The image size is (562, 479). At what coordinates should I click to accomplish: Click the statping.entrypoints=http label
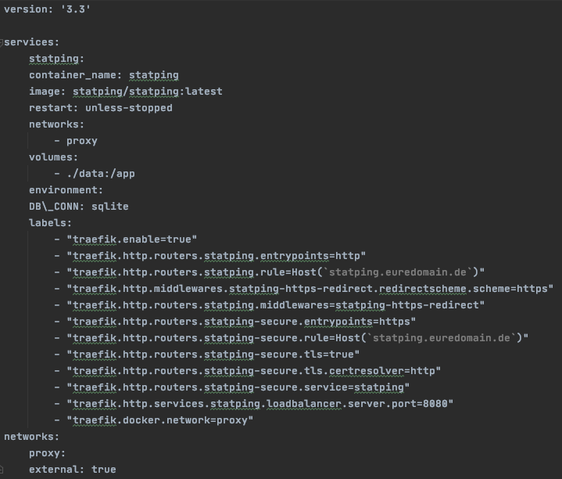point(217,256)
